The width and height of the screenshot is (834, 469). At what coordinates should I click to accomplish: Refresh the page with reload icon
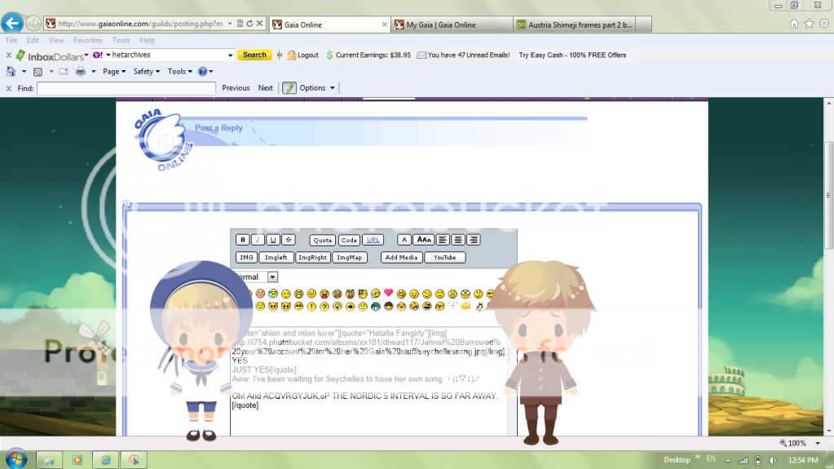(x=249, y=24)
